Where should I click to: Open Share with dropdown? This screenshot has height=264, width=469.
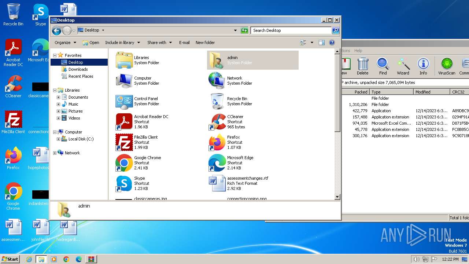159,43
